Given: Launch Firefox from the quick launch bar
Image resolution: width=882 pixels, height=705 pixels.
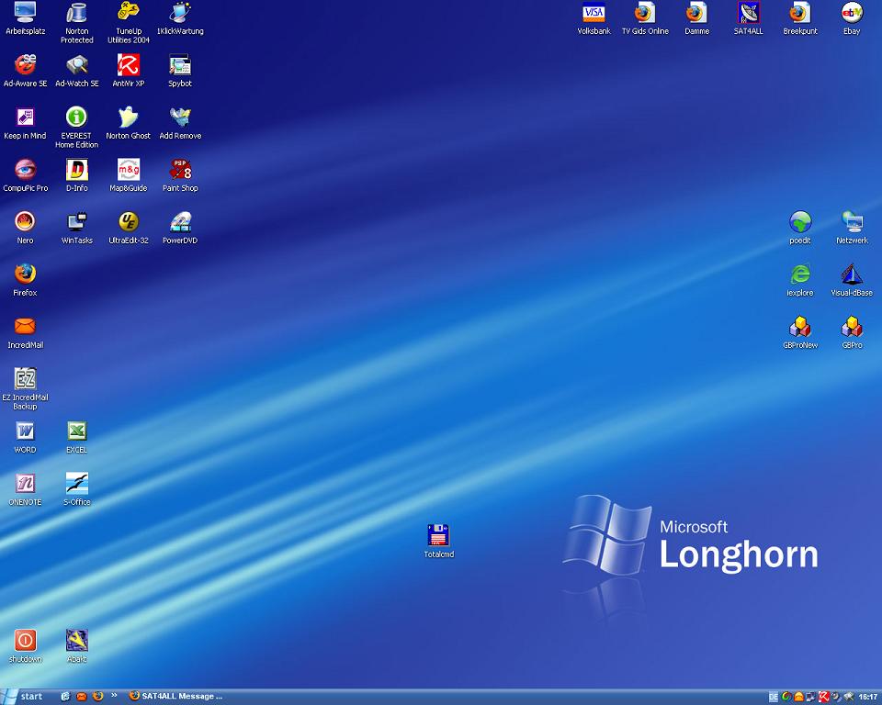Looking at the screenshot, I should point(98,697).
